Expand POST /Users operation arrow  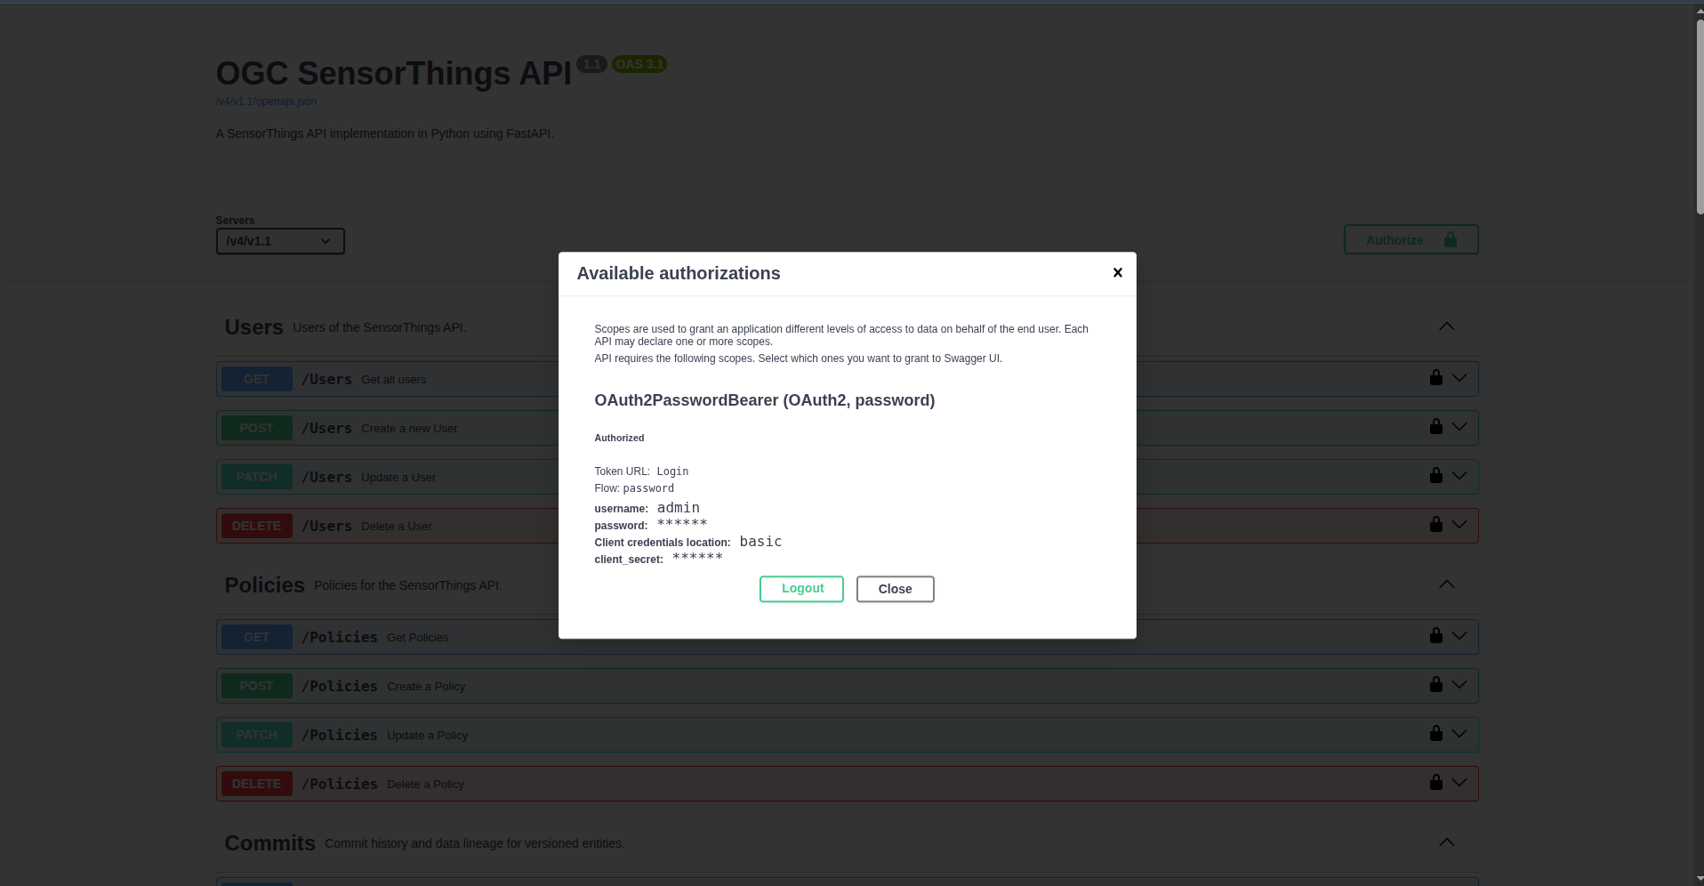(x=1459, y=427)
